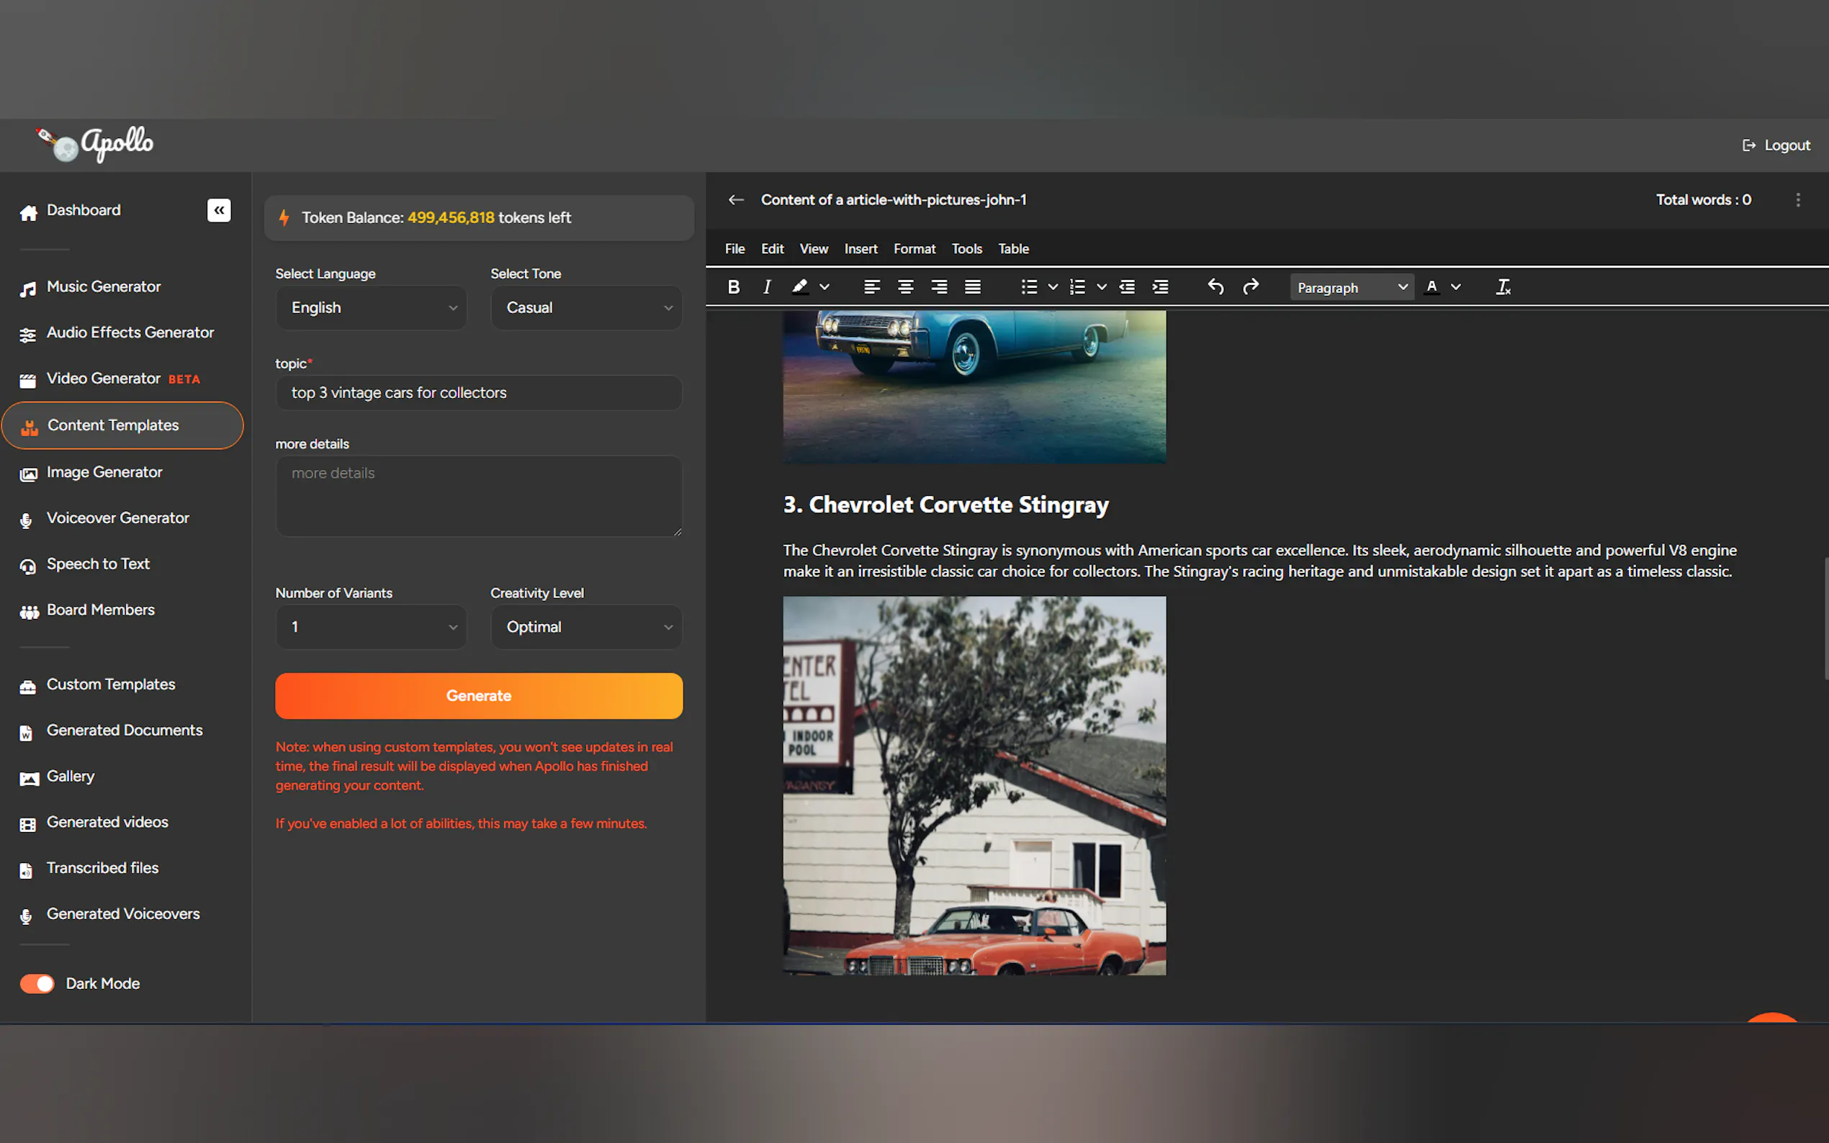The height and width of the screenshot is (1143, 1829).
Task: Toggle bold formatting in editor toolbar
Action: pos(732,287)
